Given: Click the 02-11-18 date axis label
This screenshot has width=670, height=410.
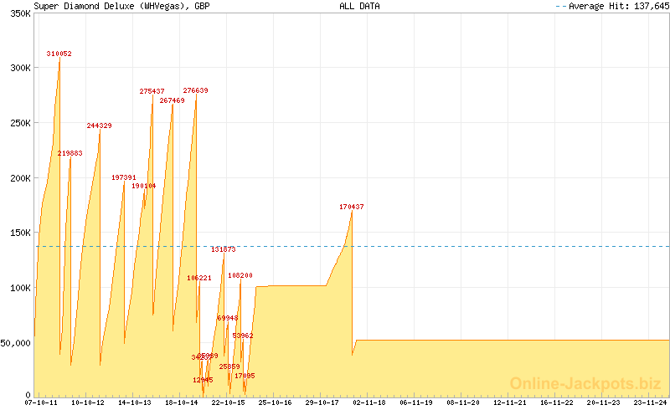Looking at the screenshot, I should click(369, 402).
